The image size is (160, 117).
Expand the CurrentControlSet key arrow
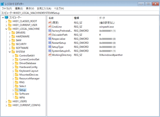(x=13, y=60)
